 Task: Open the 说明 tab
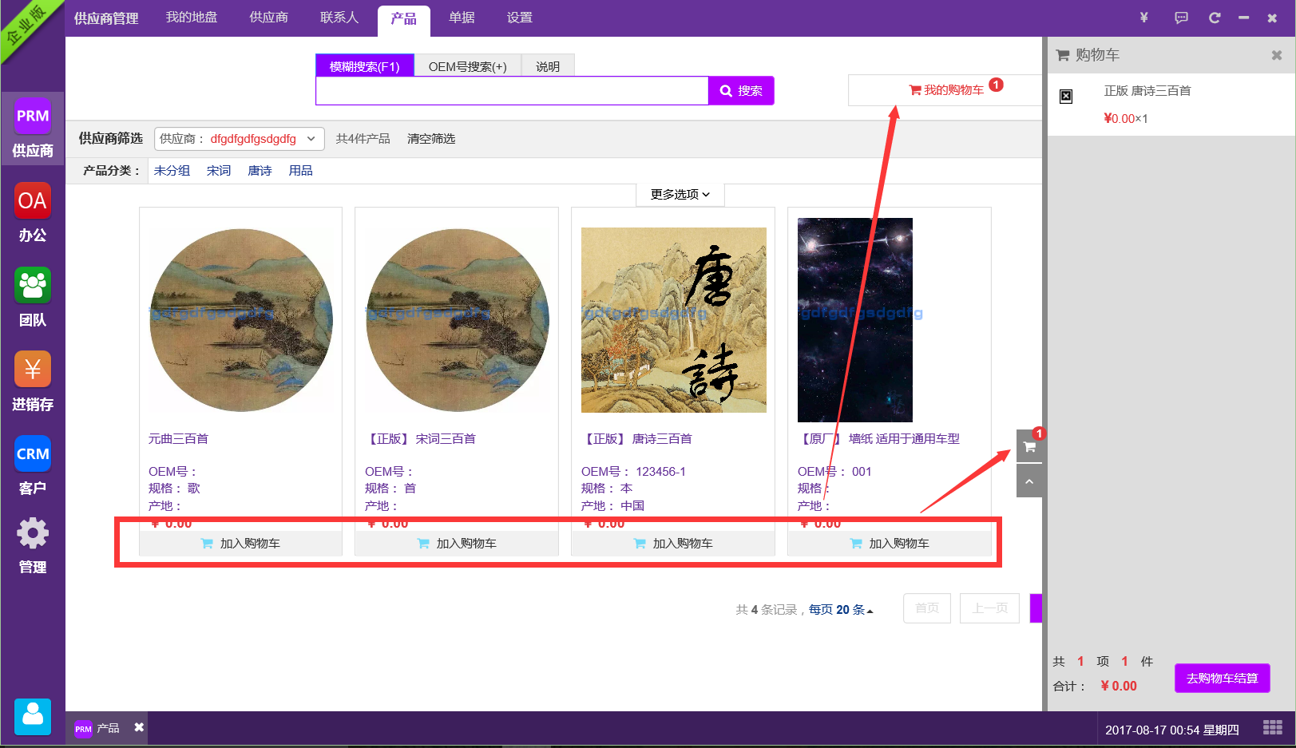pyautogui.click(x=548, y=66)
